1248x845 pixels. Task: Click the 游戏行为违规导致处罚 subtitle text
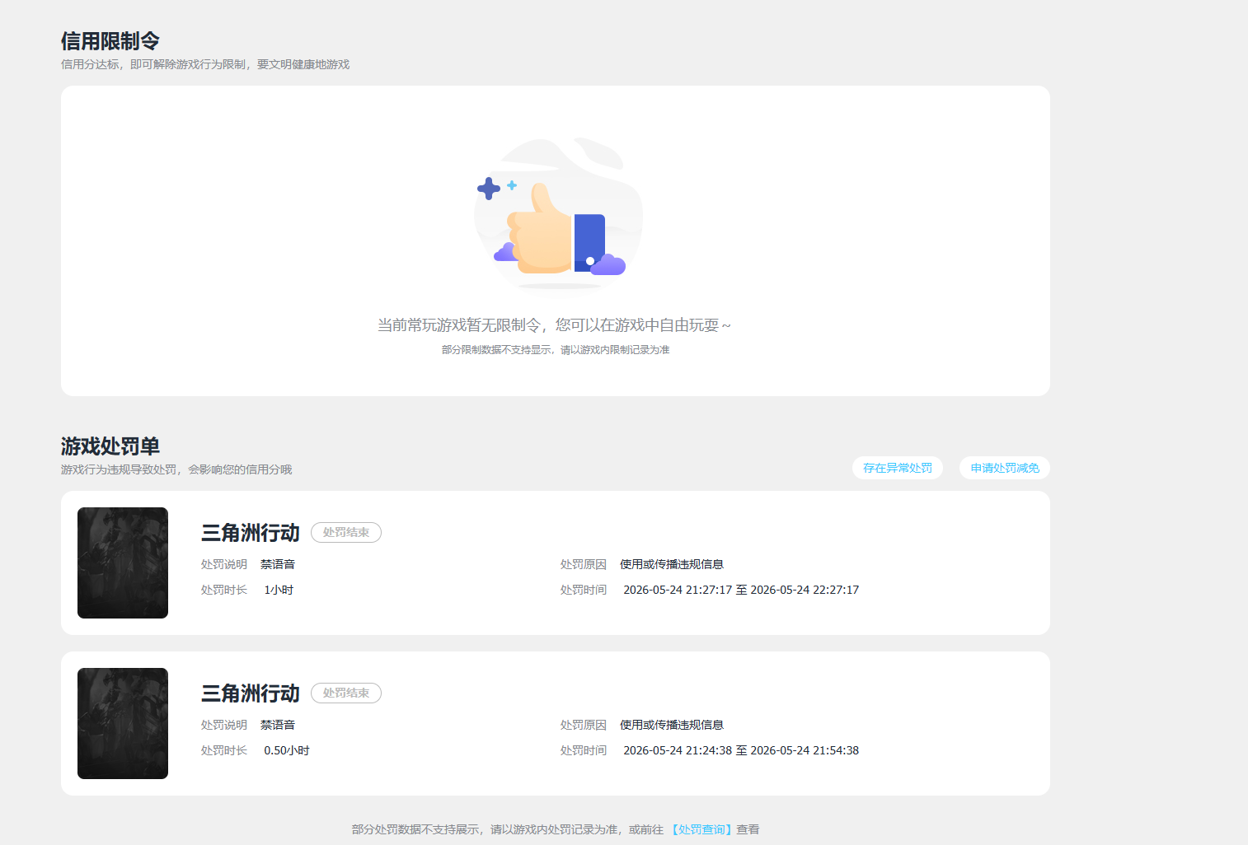[176, 469]
